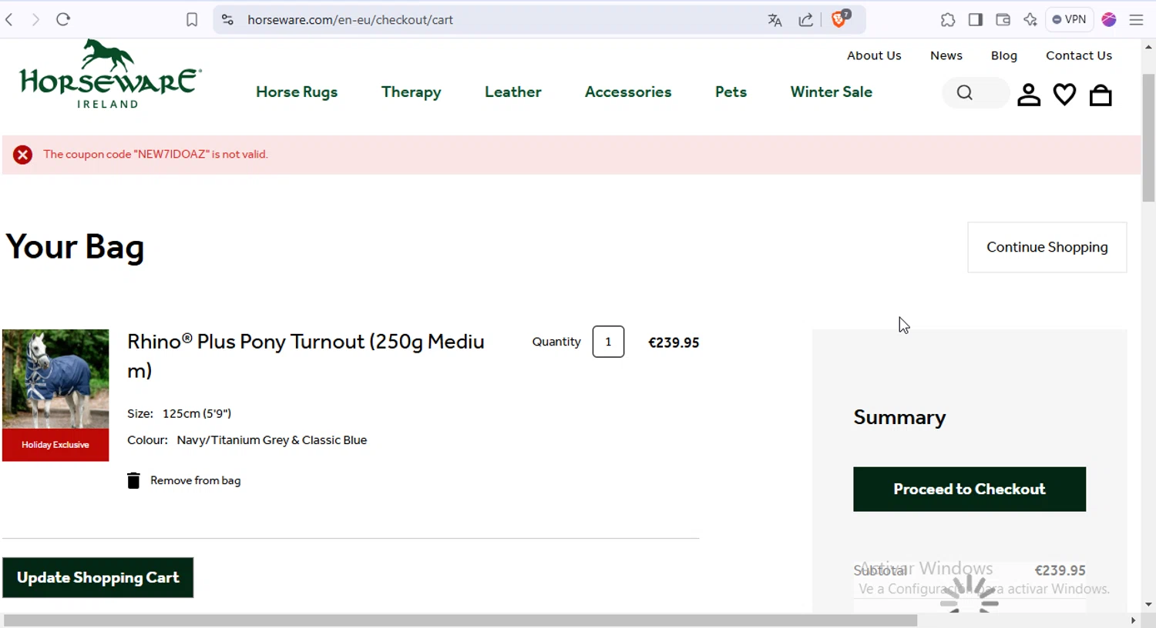Open the Blog link
Image resolution: width=1156 pixels, height=628 pixels.
1004,55
